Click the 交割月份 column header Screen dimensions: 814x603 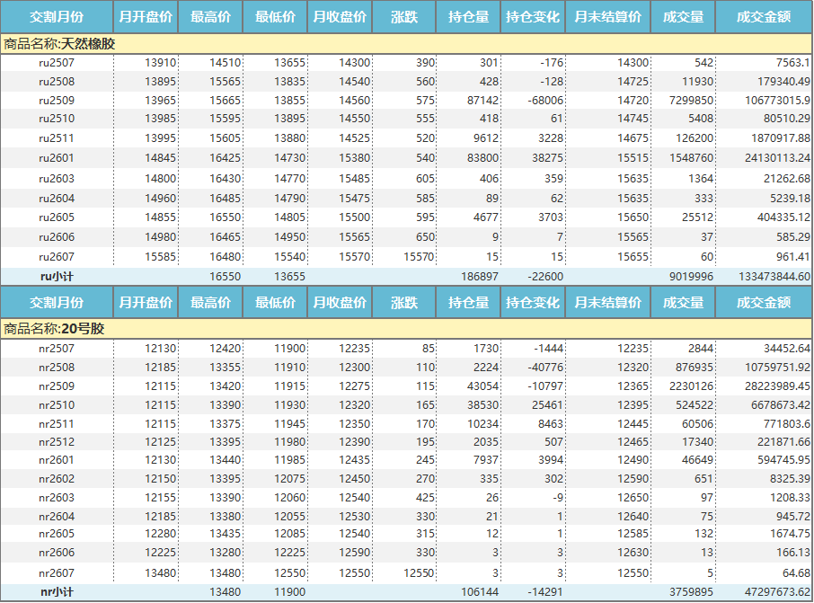click(57, 16)
